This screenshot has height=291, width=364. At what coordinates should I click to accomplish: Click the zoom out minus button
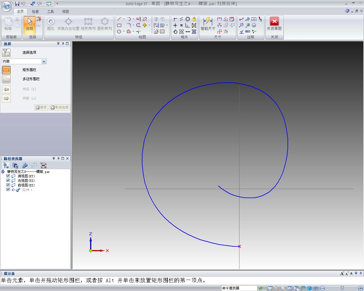coord(322,288)
